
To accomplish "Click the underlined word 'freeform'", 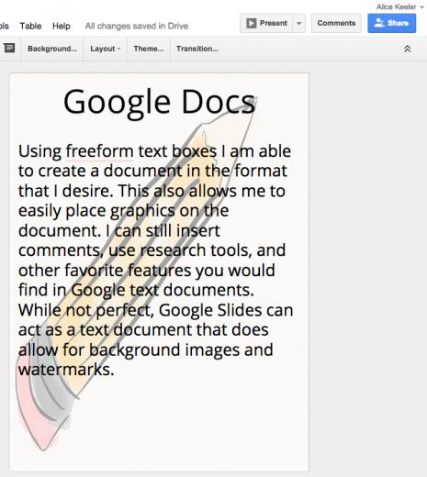I will pos(99,151).
